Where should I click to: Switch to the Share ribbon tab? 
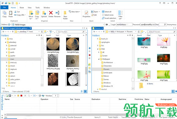pyautogui.click(x=22, y=7)
